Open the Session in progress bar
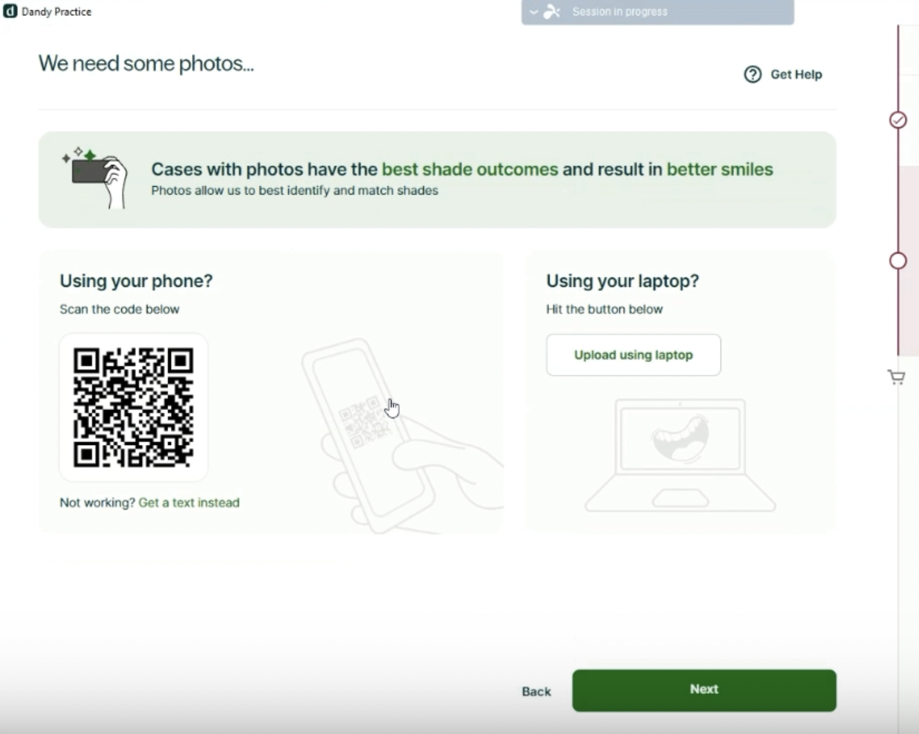Screen dimensions: 919x734 click(x=657, y=12)
